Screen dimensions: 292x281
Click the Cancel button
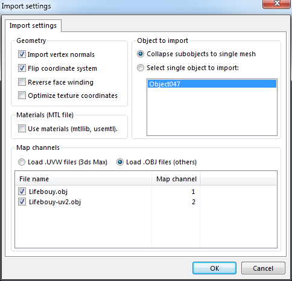tap(263, 268)
